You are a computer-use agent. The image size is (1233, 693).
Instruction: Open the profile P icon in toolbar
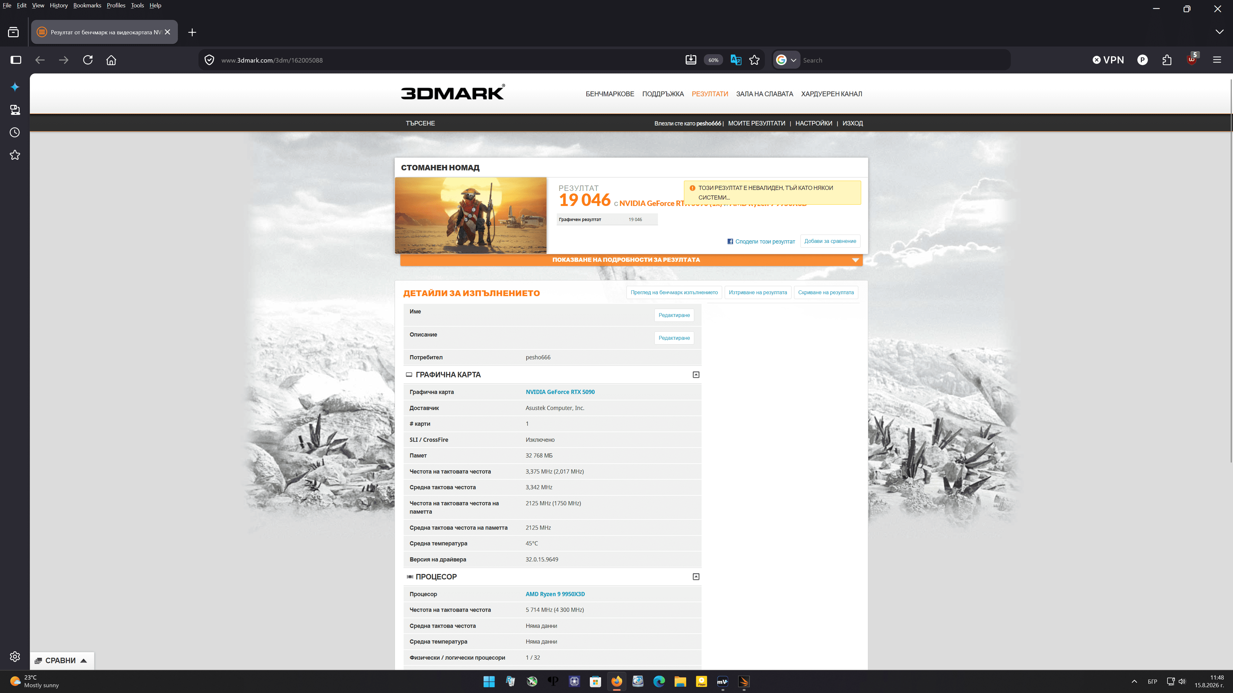pos(1142,60)
